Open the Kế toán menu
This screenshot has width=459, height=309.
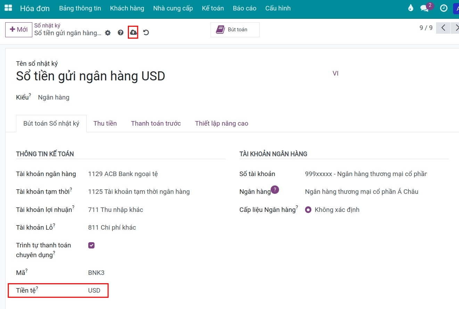[x=213, y=8]
